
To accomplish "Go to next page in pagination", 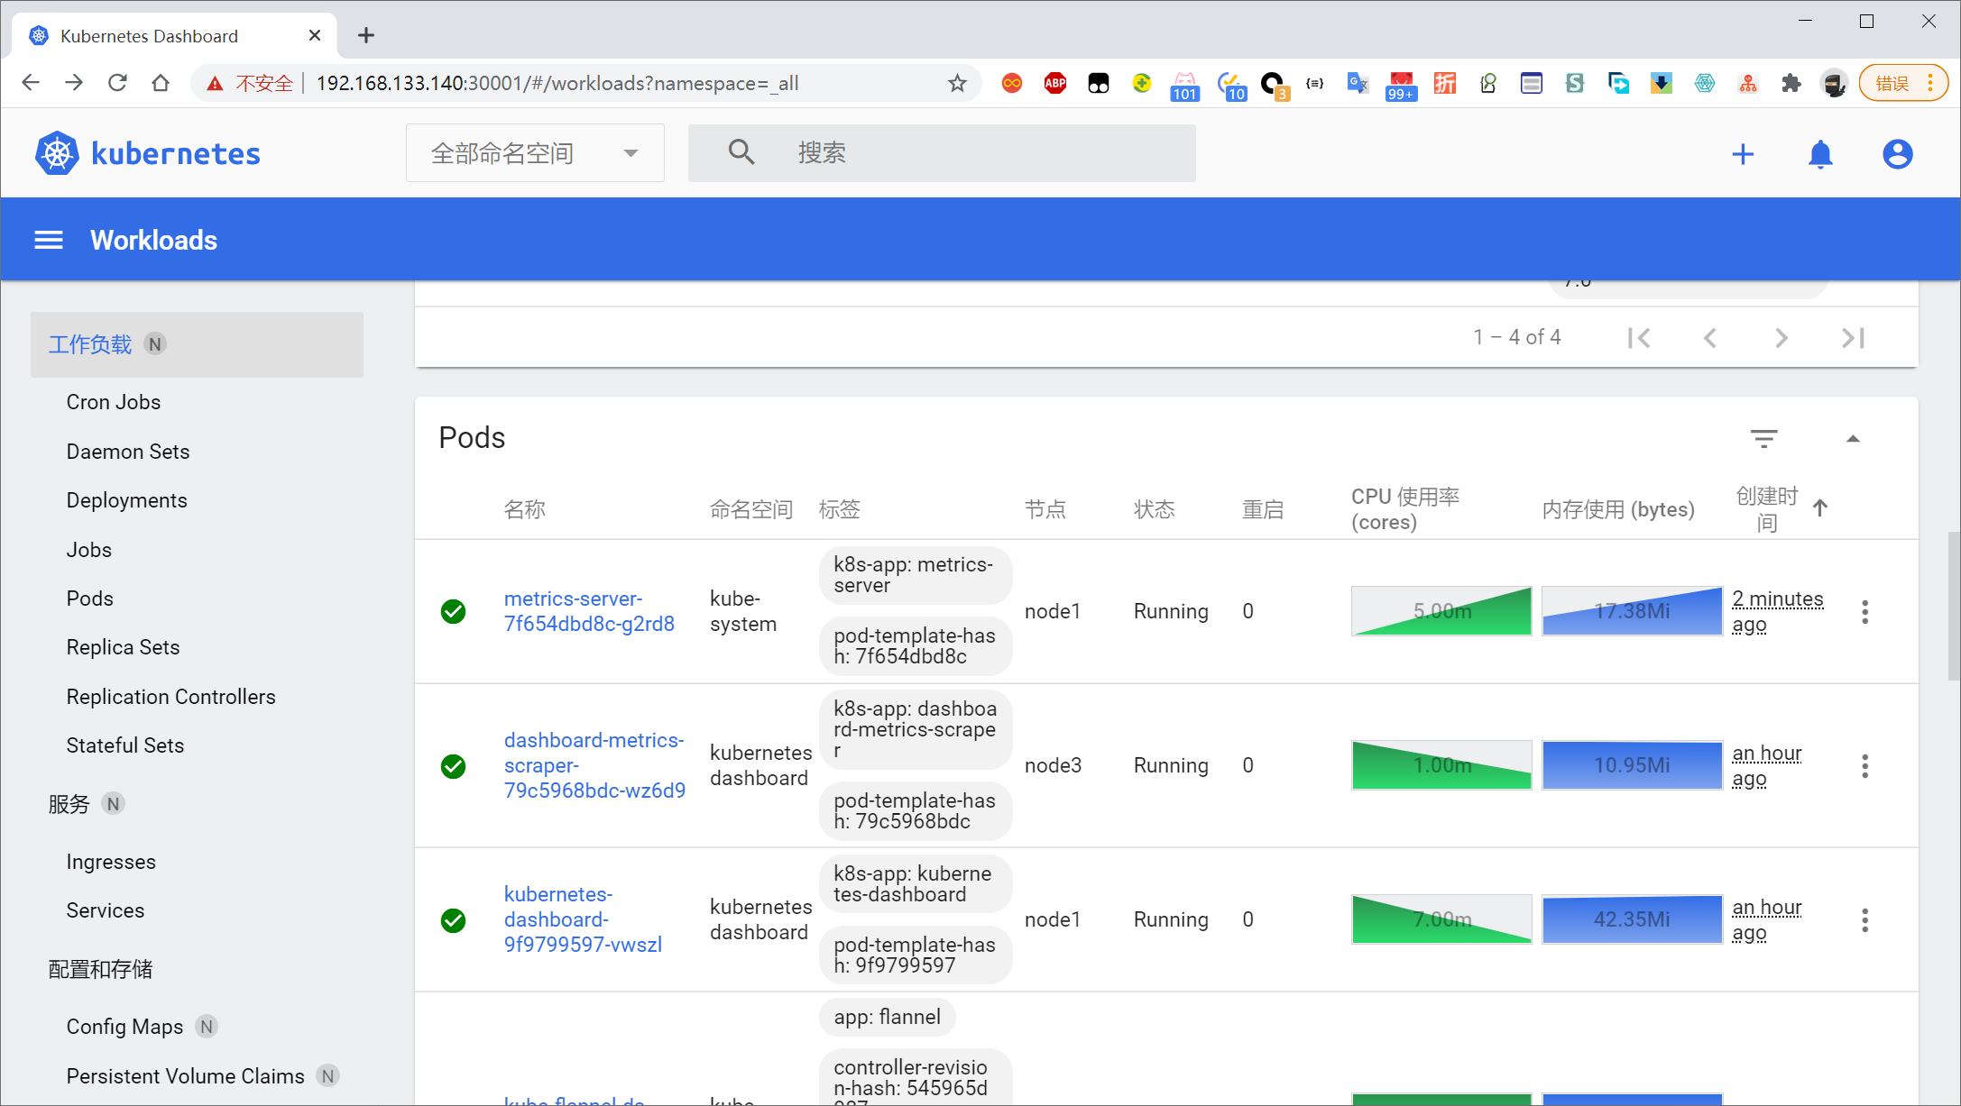I will (x=1781, y=338).
